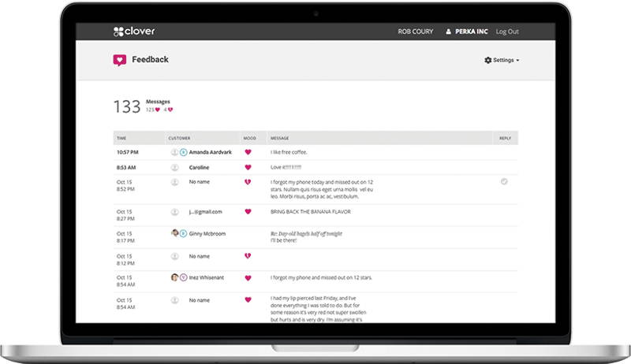Sort by the Mood column header
The width and height of the screenshot is (631, 364).
tap(249, 138)
